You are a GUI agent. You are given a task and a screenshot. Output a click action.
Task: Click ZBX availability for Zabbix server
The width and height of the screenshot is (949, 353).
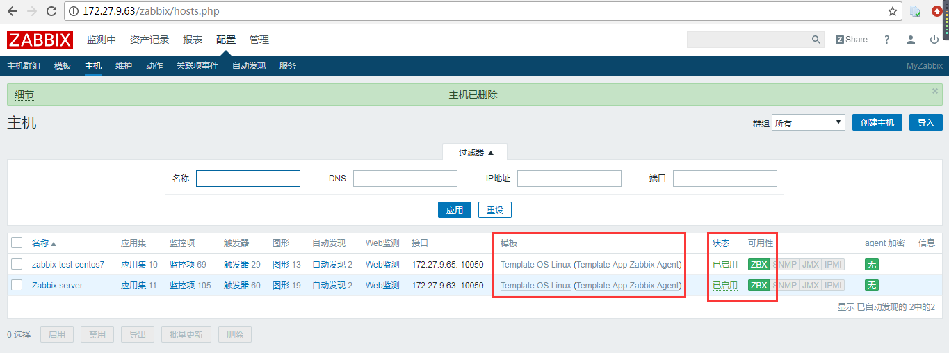click(x=759, y=285)
